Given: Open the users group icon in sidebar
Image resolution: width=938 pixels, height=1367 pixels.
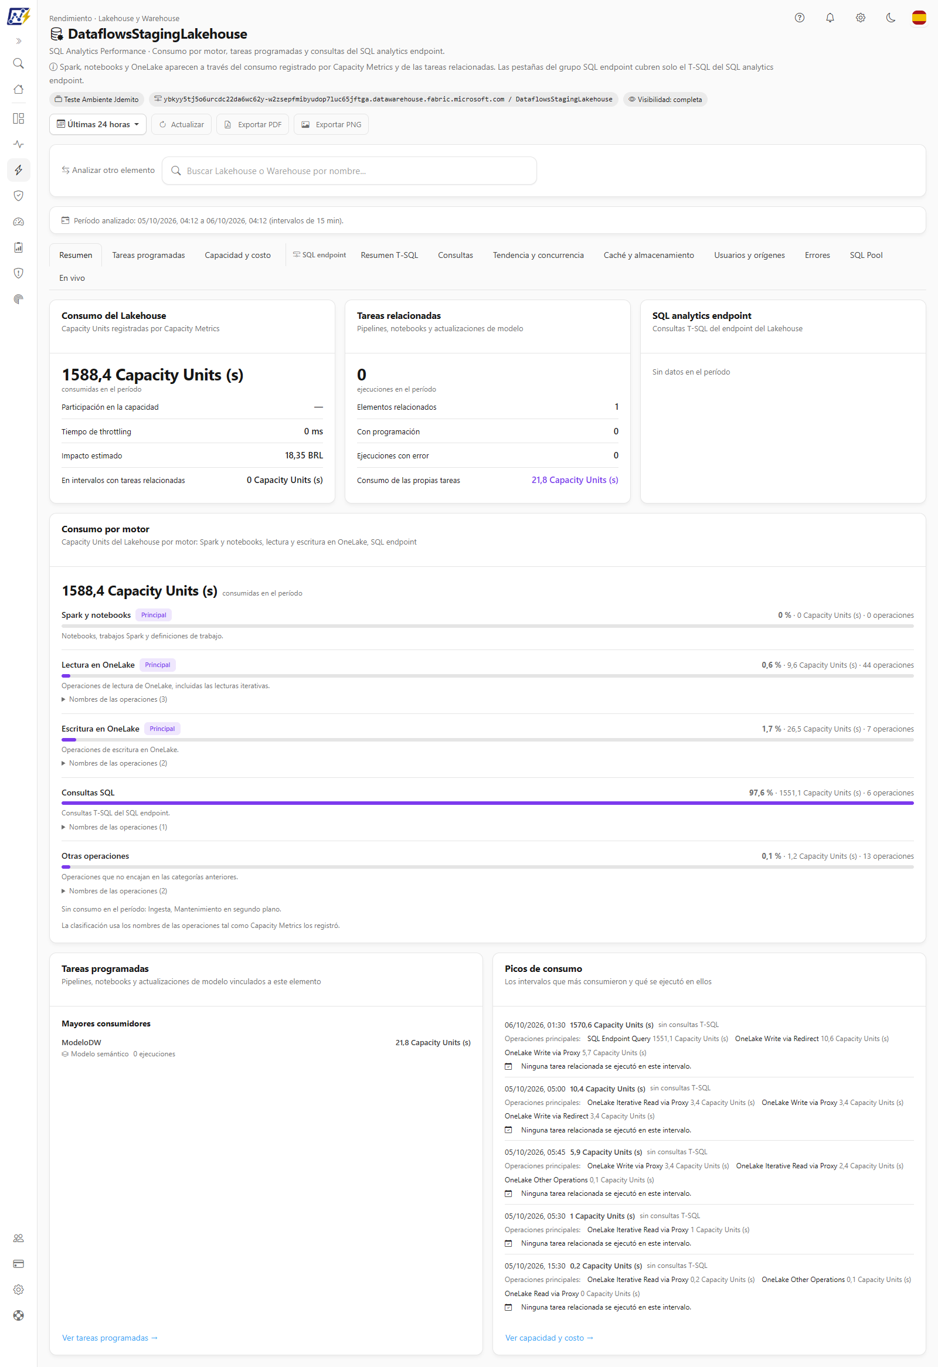Looking at the screenshot, I should 18,1237.
